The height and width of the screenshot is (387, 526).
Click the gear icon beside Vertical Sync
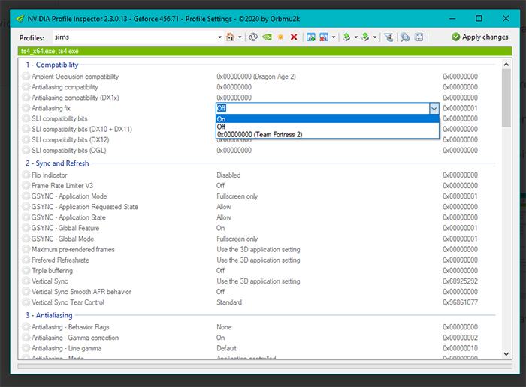coord(26,281)
